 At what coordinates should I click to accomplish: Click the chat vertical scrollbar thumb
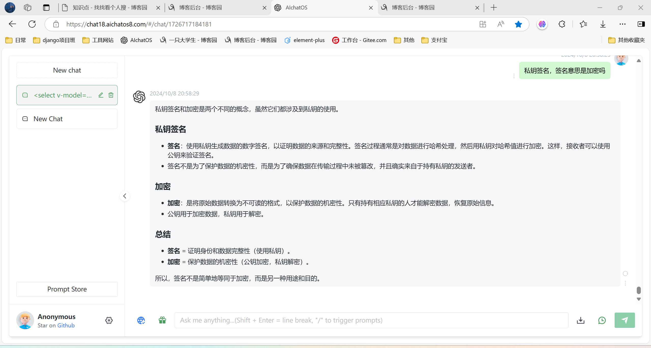pos(639,290)
